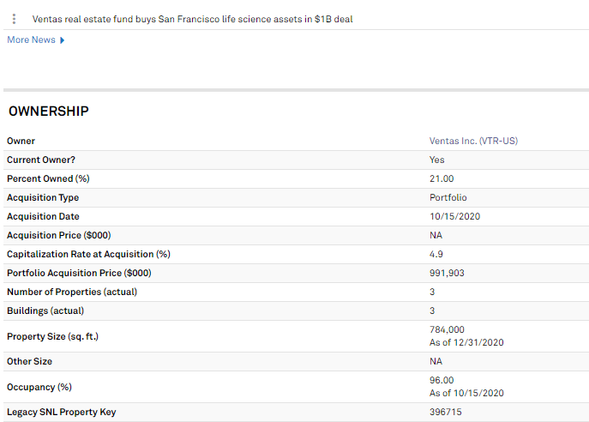Click the Capitalization Rate 4.9 value
Screen dimensions: 589x422
(436, 254)
